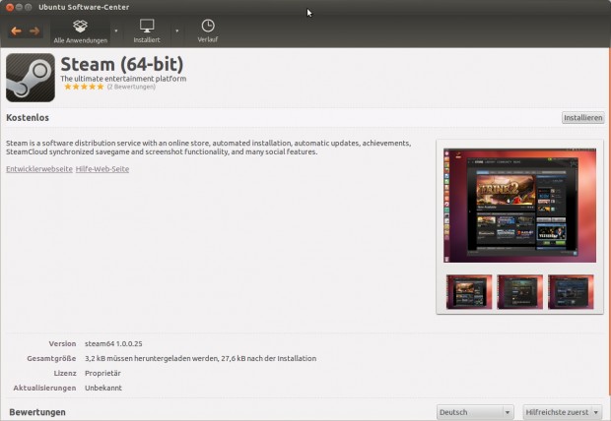Click the Installieren button
Screen dimensions: 611x421
coord(583,117)
